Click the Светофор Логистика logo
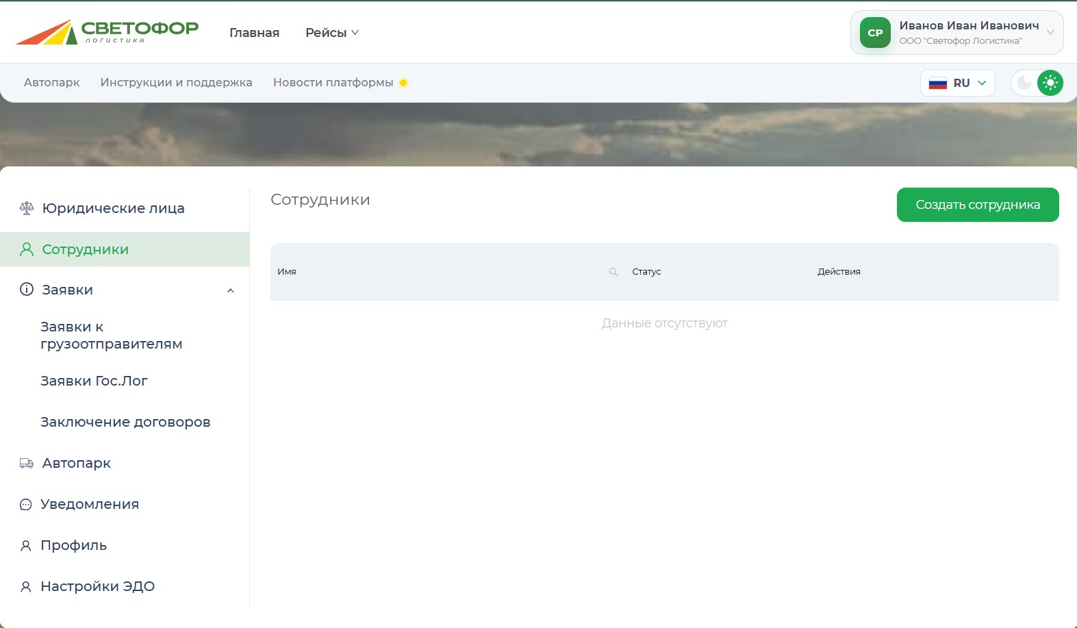1077x628 pixels. click(107, 32)
